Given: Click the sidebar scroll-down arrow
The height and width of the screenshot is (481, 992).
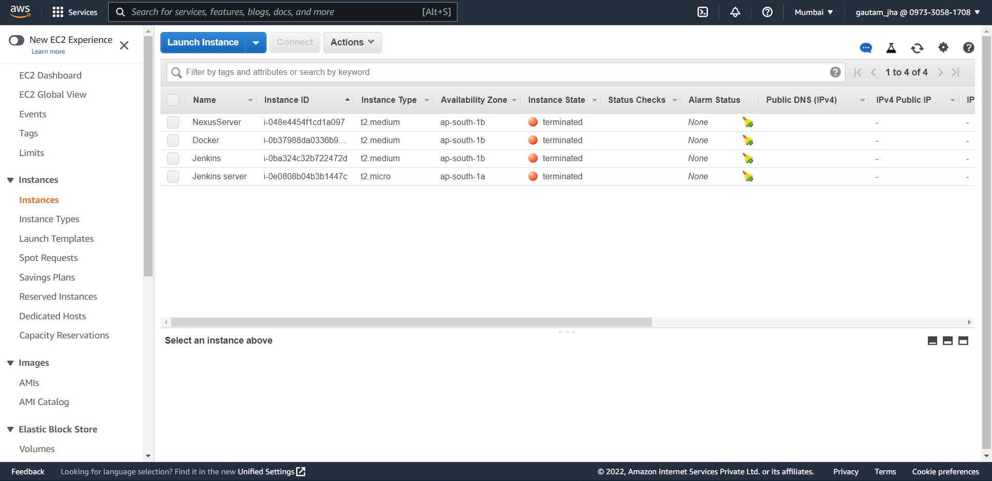Looking at the screenshot, I should coord(148,456).
